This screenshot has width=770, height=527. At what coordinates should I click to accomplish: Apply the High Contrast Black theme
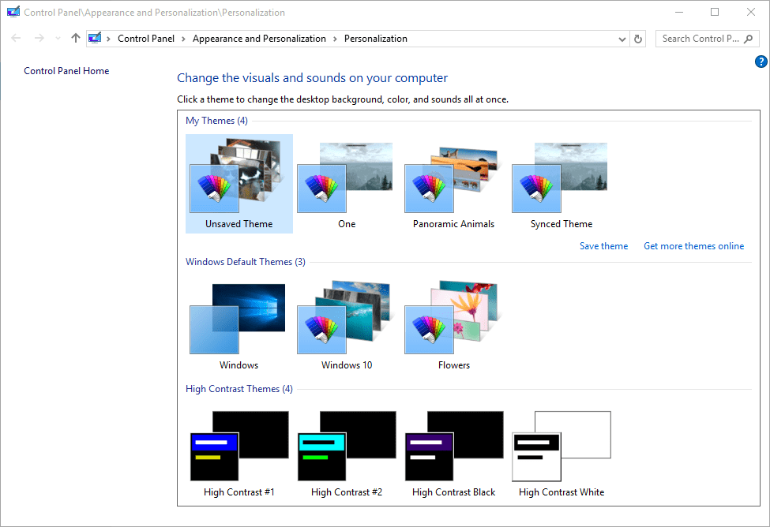pos(454,452)
